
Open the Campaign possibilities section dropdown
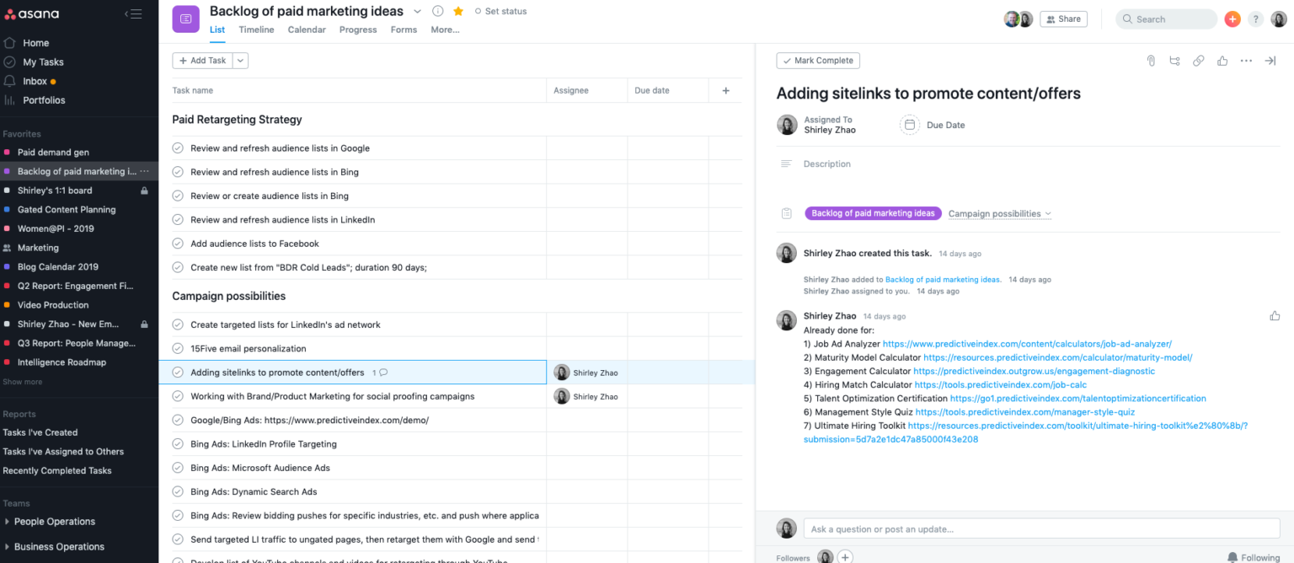tap(1047, 213)
